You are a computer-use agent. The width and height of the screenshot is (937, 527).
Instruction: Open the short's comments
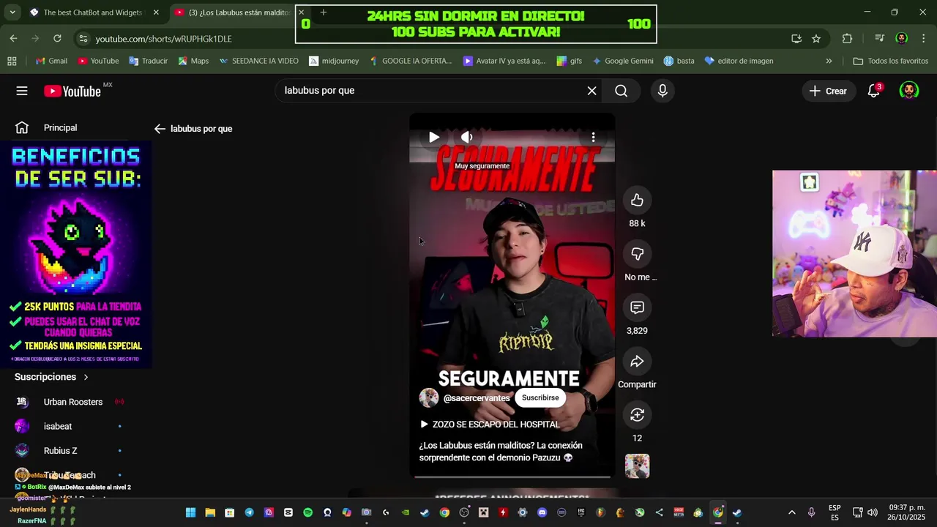coord(637,307)
